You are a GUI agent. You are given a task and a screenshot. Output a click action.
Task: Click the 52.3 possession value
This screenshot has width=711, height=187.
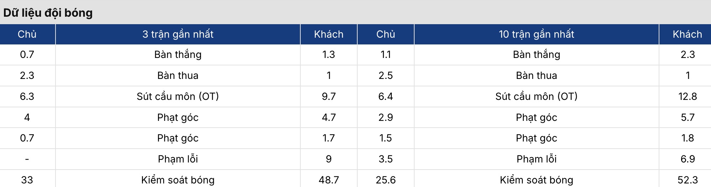click(x=688, y=180)
